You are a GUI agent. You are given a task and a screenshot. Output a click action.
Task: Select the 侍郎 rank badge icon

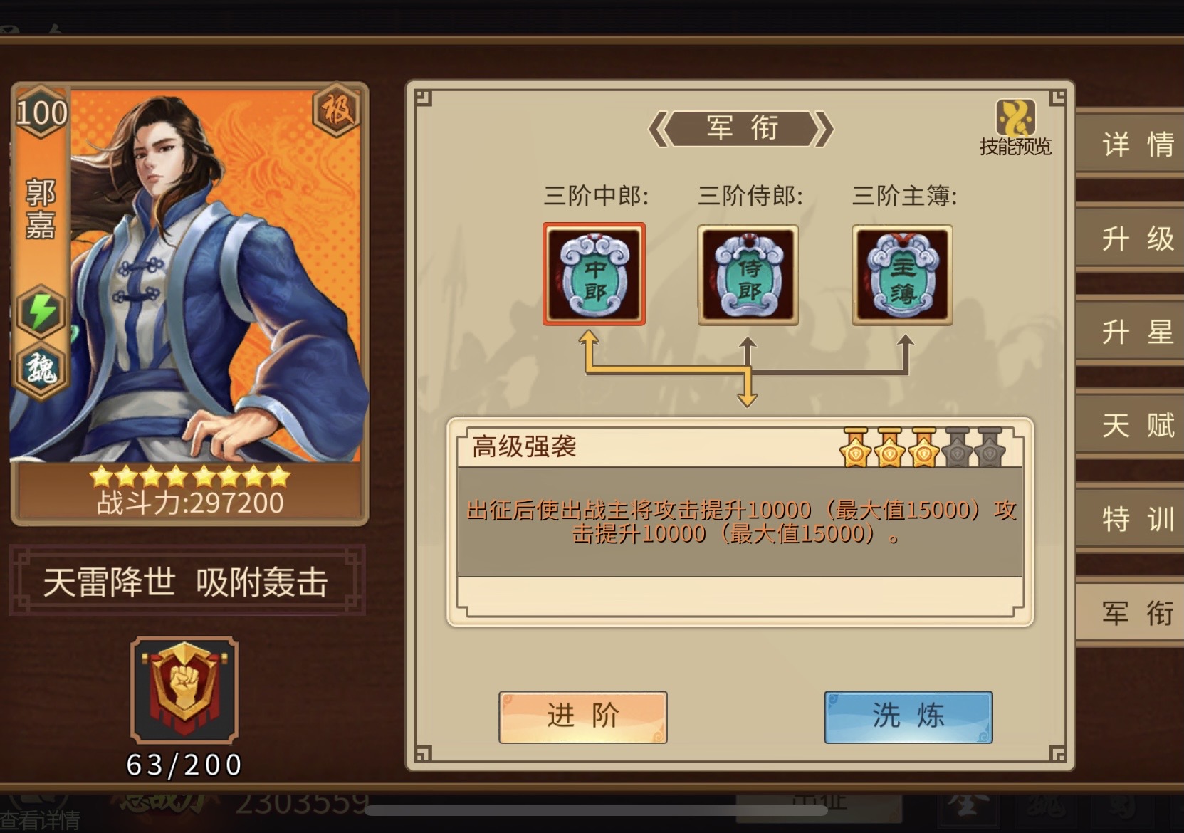tap(748, 275)
